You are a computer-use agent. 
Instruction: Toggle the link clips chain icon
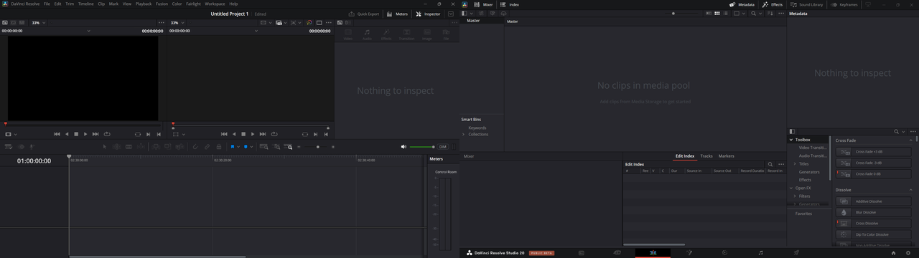207,147
